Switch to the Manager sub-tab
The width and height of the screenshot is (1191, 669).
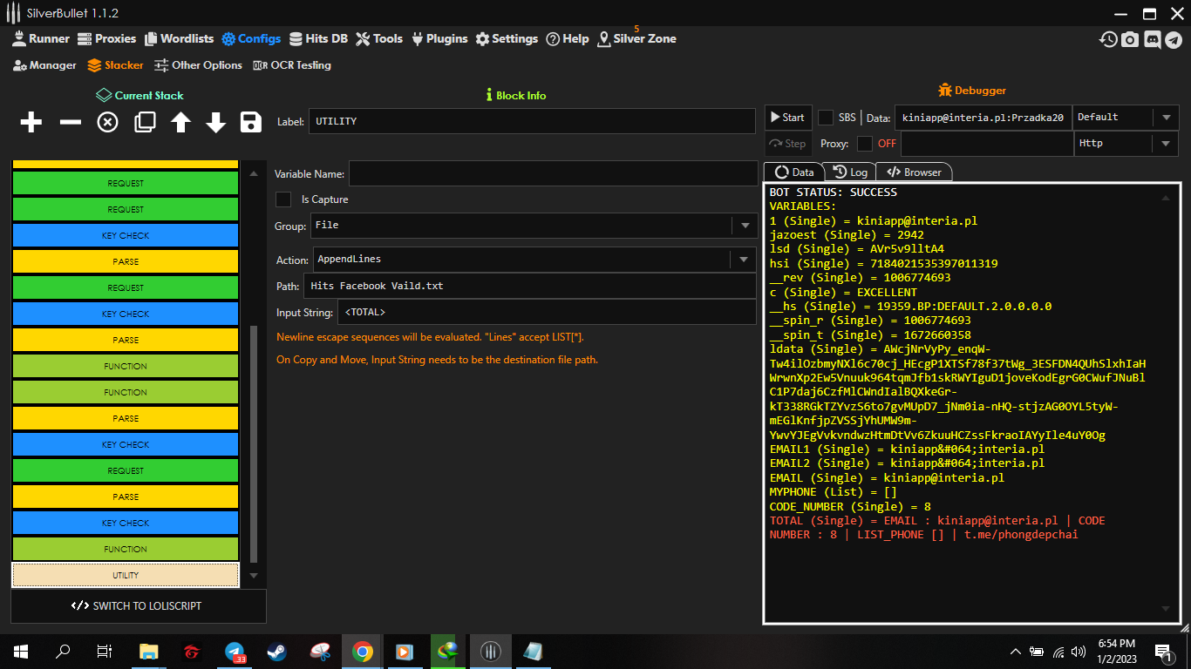coord(45,65)
